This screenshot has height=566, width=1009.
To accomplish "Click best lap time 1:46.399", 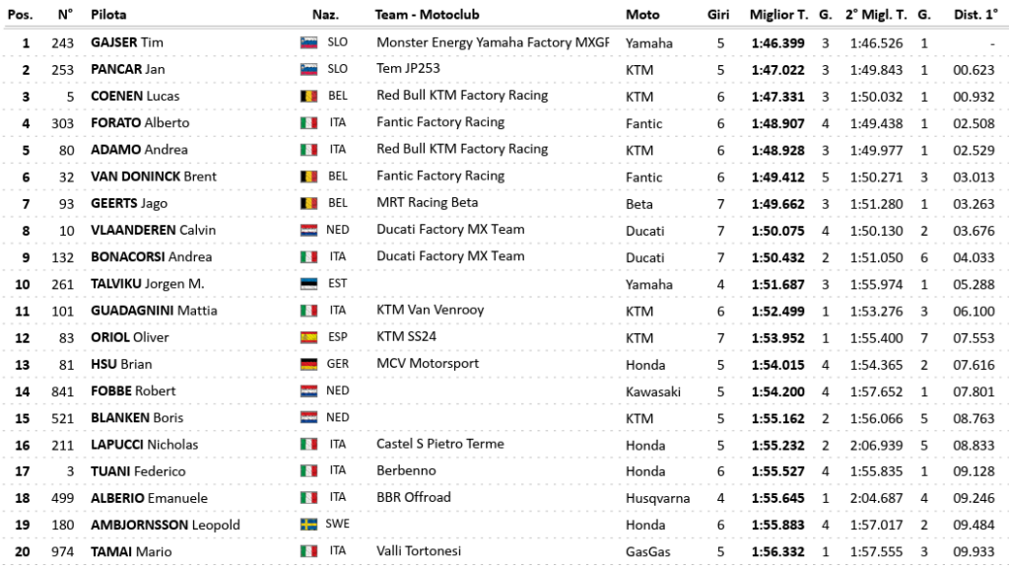I will coord(778,43).
